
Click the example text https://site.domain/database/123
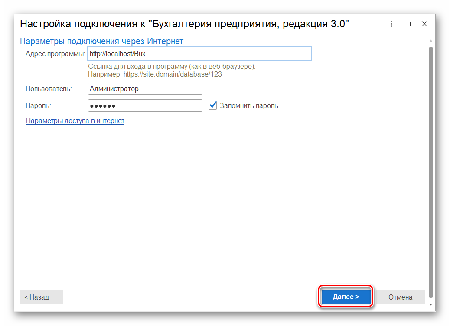pos(173,74)
